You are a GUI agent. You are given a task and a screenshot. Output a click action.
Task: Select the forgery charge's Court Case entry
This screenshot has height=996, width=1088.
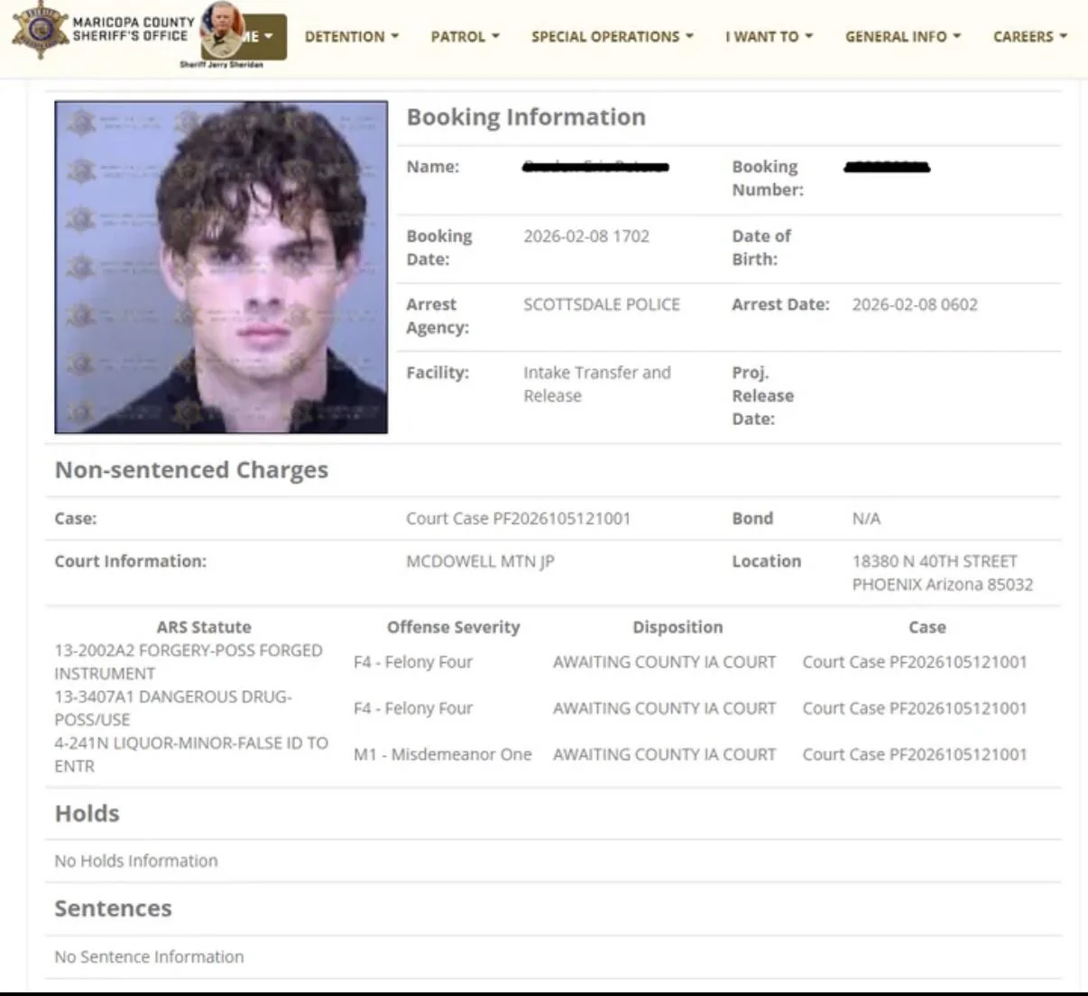[915, 662]
